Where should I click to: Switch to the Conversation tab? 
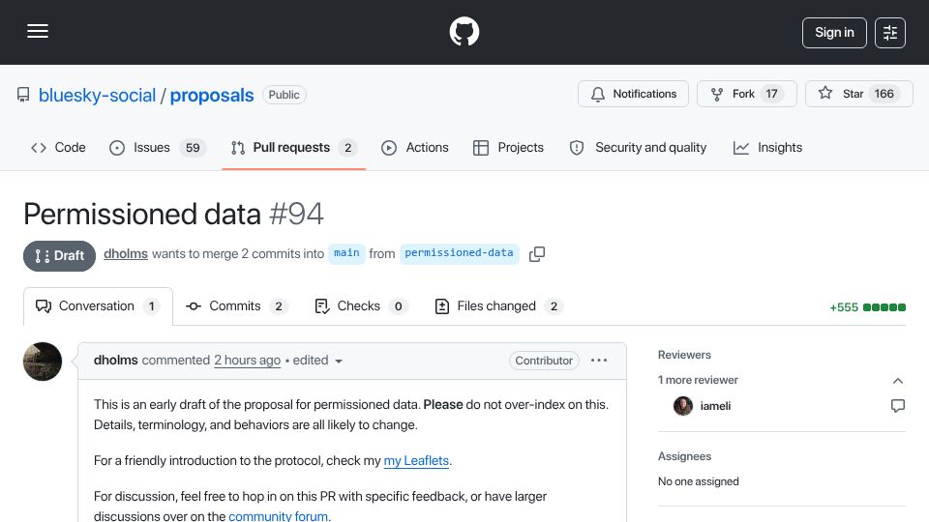click(x=98, y=306)
